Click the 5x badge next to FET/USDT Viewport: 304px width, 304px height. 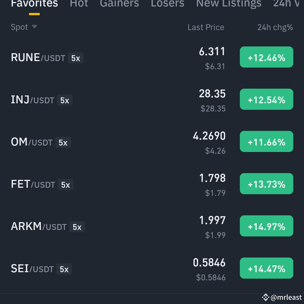pos(65,185)
